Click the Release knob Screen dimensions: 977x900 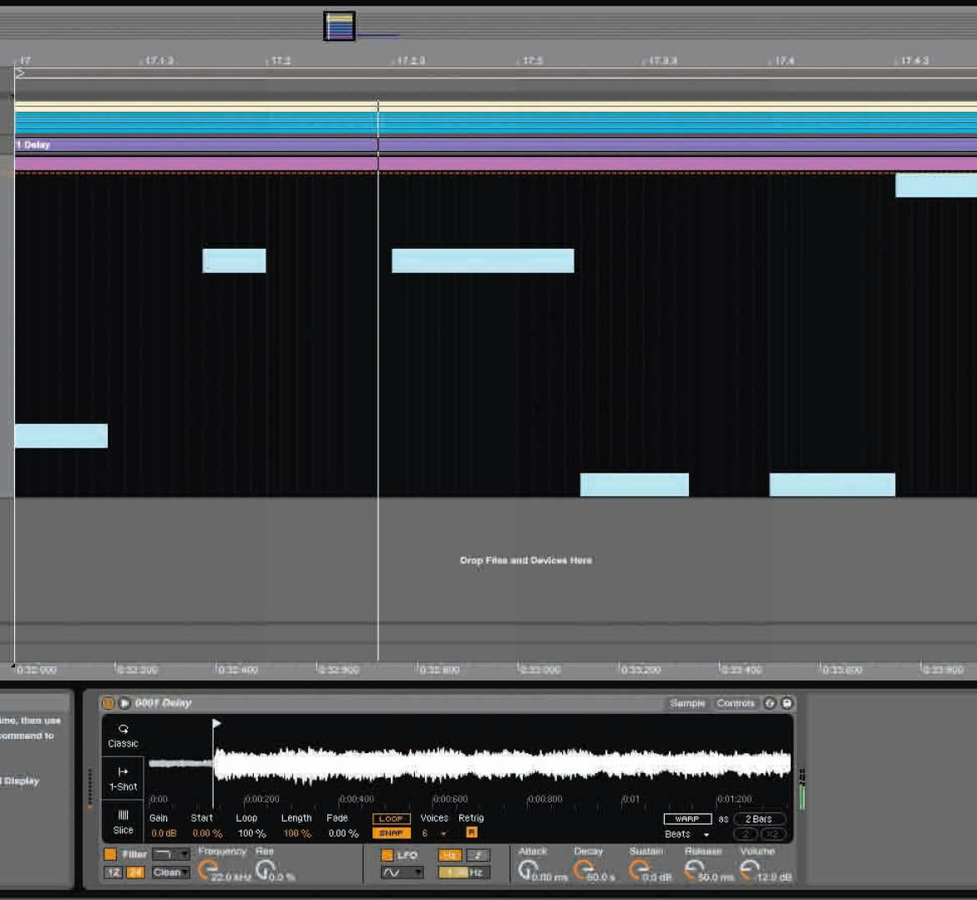[694, 869]
